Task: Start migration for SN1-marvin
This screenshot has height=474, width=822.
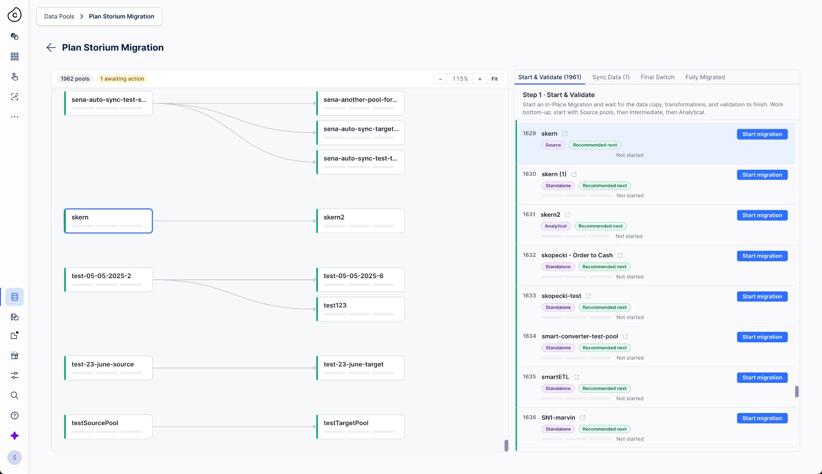Action: [x=762, y=418]
